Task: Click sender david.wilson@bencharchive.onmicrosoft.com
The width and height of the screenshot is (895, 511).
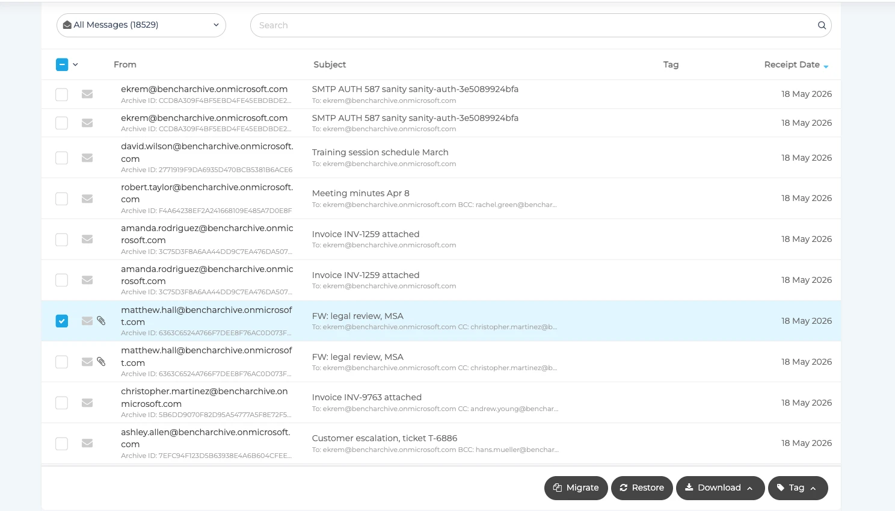Action: [x=207, y=152]
